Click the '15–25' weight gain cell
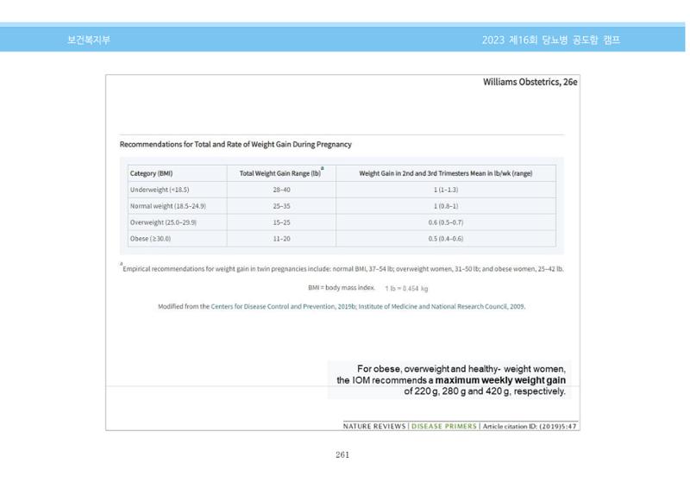The image size is (690, 488). tap(282, 222)
